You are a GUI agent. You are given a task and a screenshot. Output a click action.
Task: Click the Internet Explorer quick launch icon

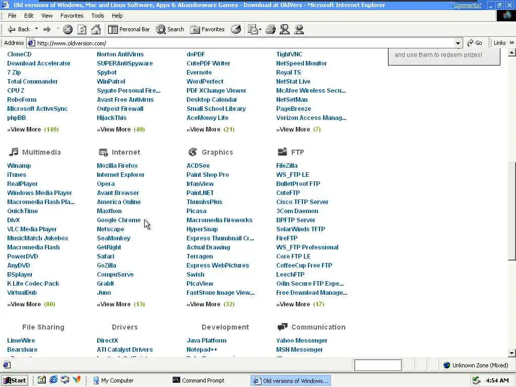tap(53, 380)
